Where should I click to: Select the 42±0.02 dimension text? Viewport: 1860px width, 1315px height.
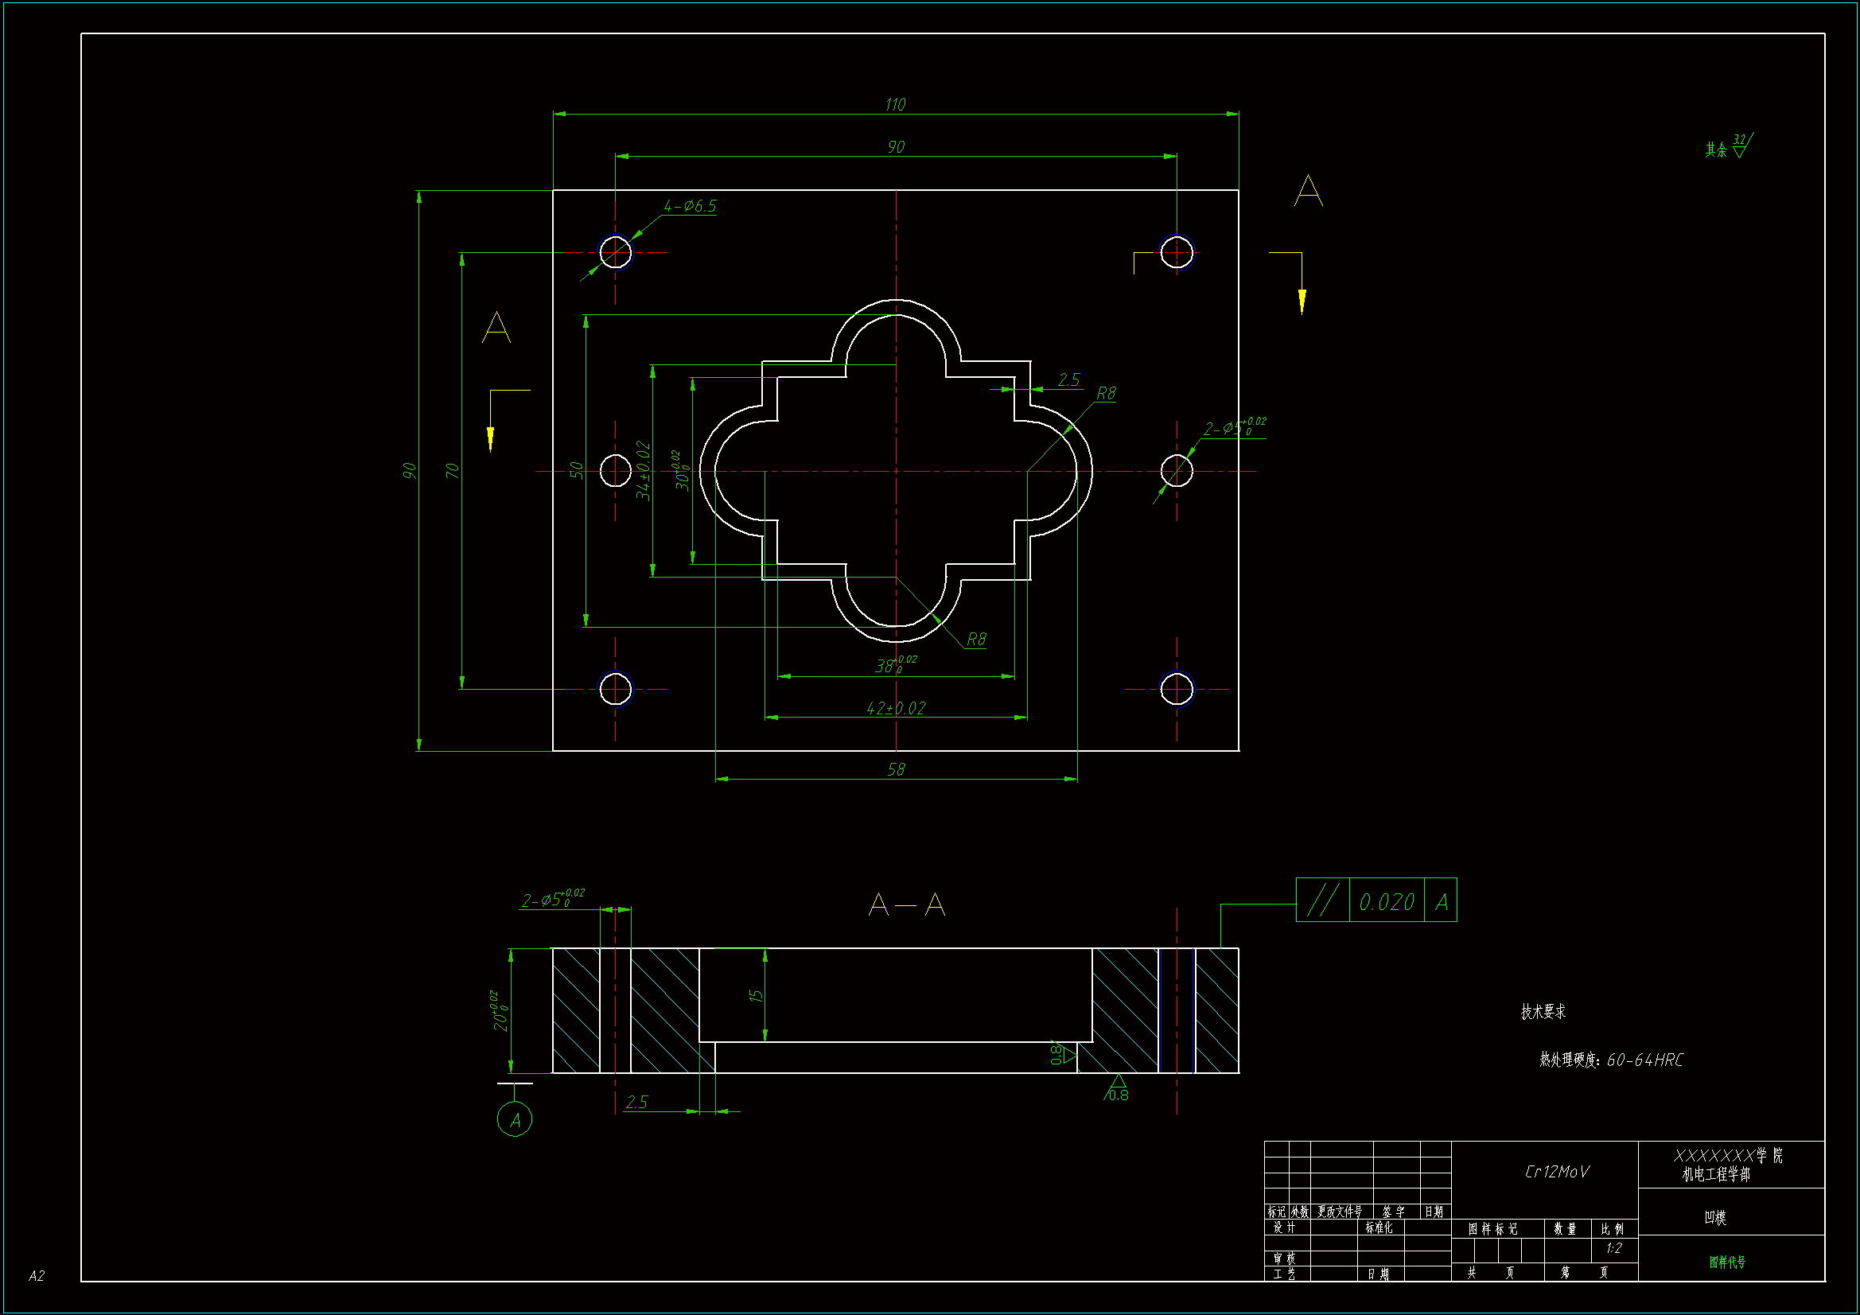click(895, 708)
